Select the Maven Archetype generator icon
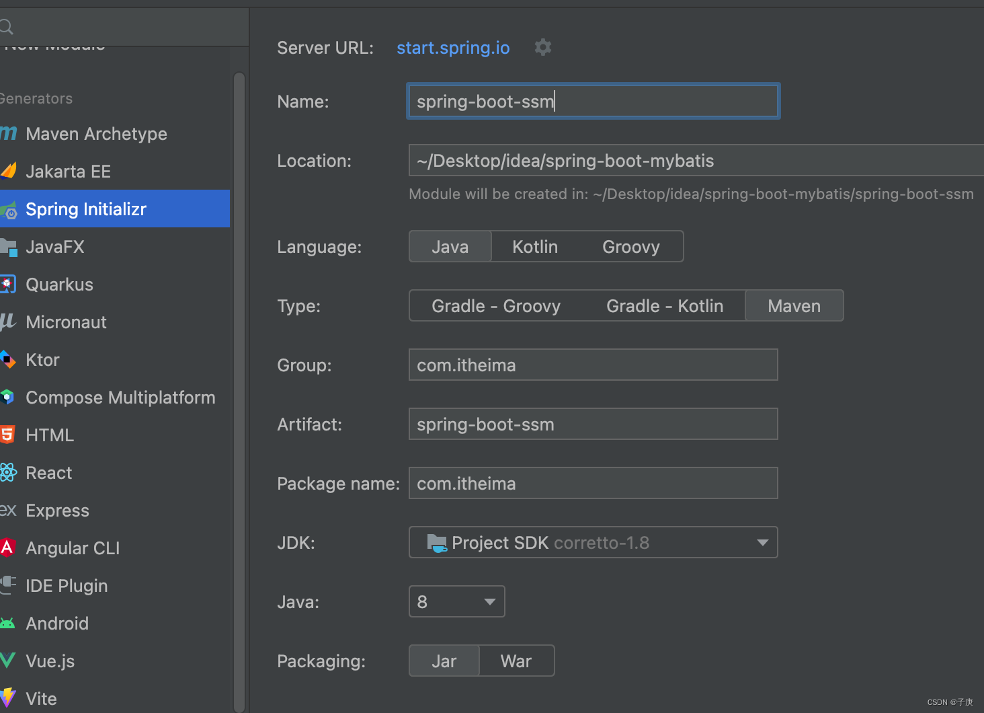Image resolution: width=984 pixels, height=713 pixels. click(8, 133)
